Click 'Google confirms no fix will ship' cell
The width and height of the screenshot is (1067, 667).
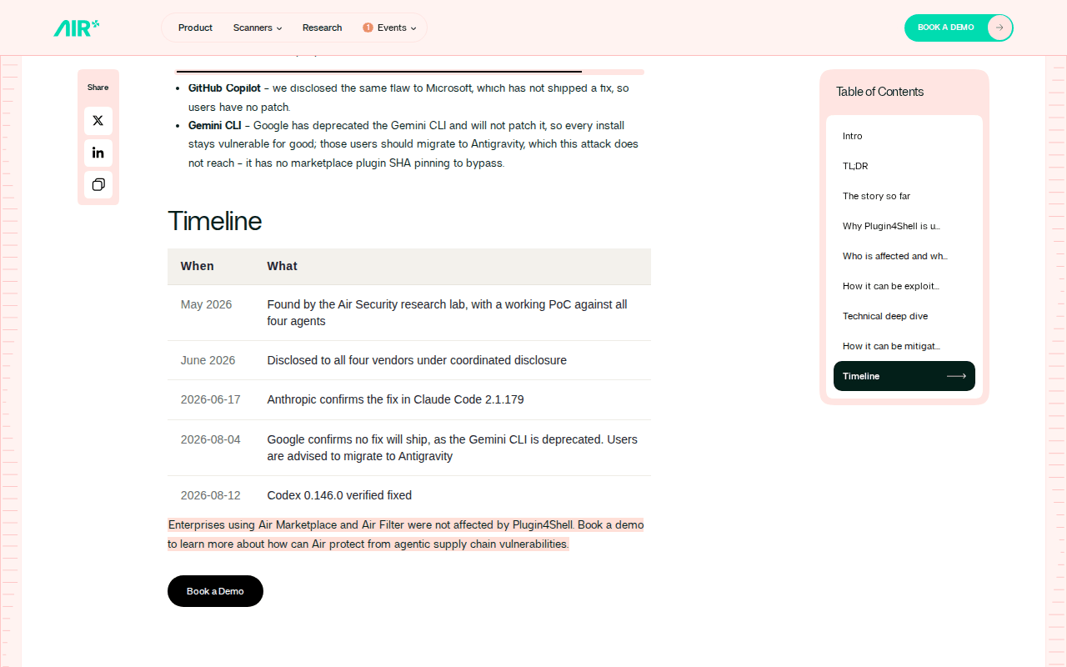click(452, 448)
